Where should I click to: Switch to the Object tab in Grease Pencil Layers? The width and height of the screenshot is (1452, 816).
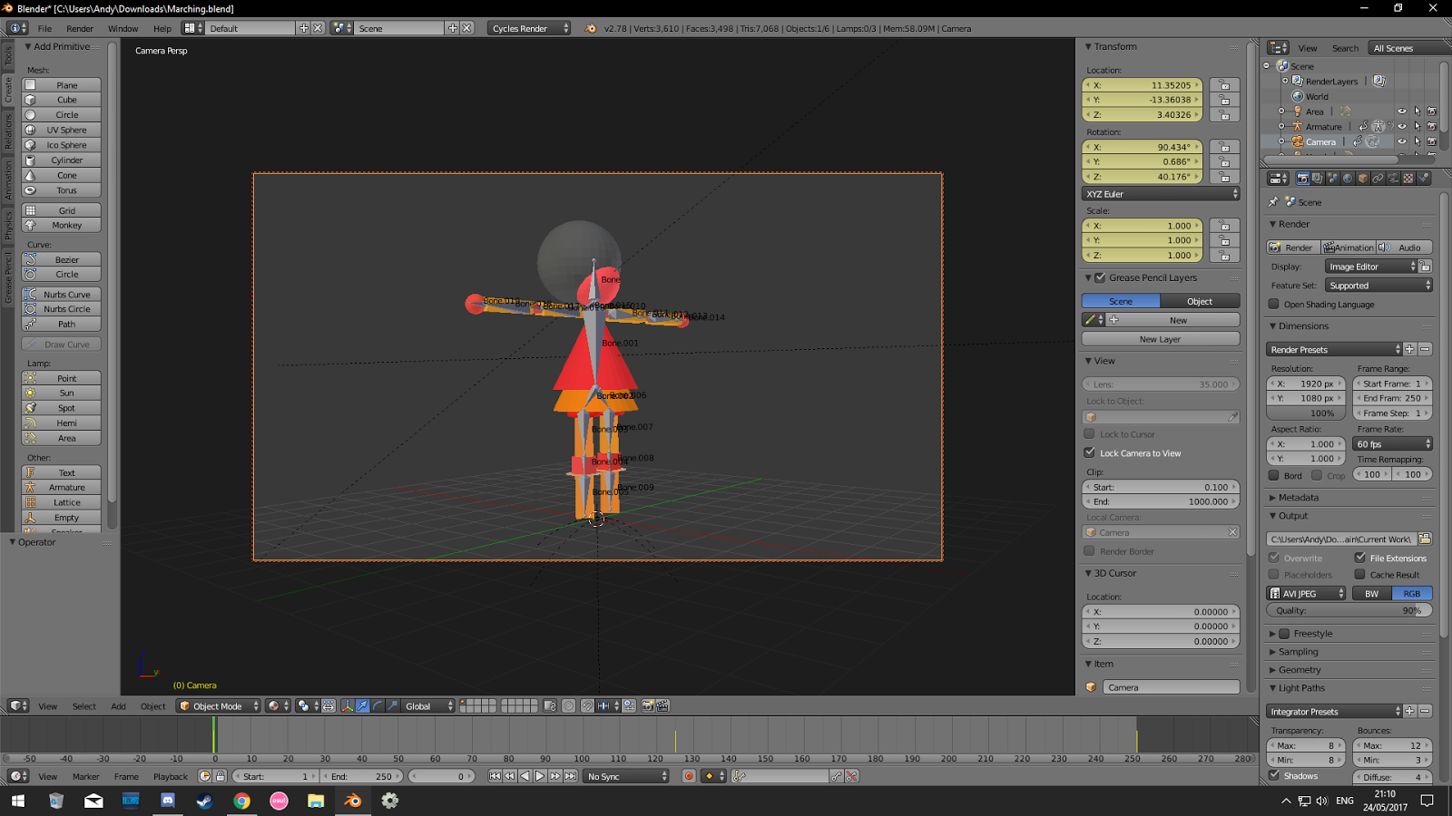tap(1200, 300)
